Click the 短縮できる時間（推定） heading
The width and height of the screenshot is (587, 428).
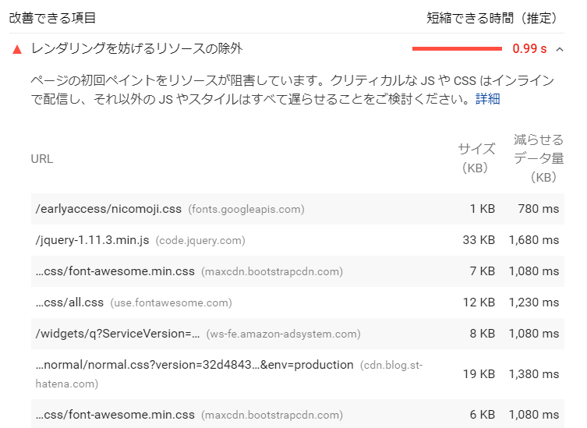(491, 18)
